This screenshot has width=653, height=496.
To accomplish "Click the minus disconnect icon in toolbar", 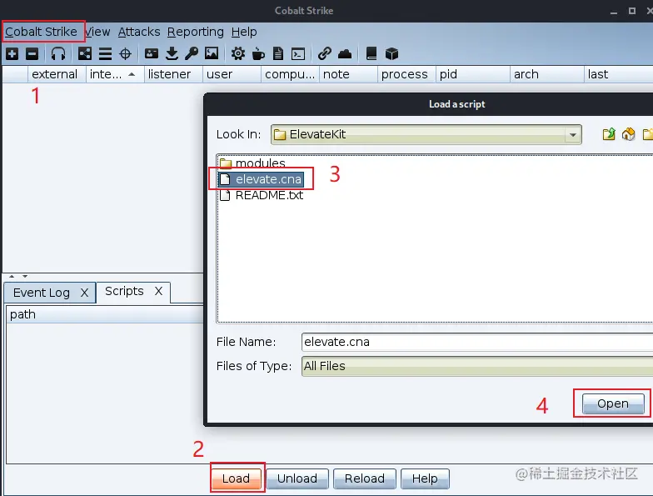I will coord(32,53).
